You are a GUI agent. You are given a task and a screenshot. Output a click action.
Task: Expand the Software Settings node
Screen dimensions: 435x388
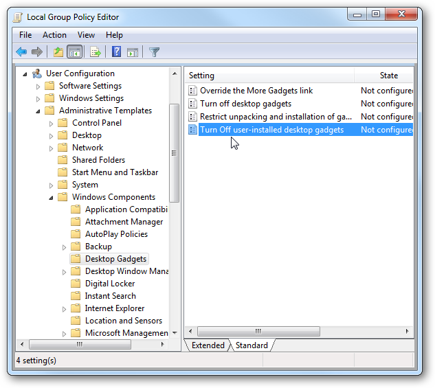pos(38,87)
